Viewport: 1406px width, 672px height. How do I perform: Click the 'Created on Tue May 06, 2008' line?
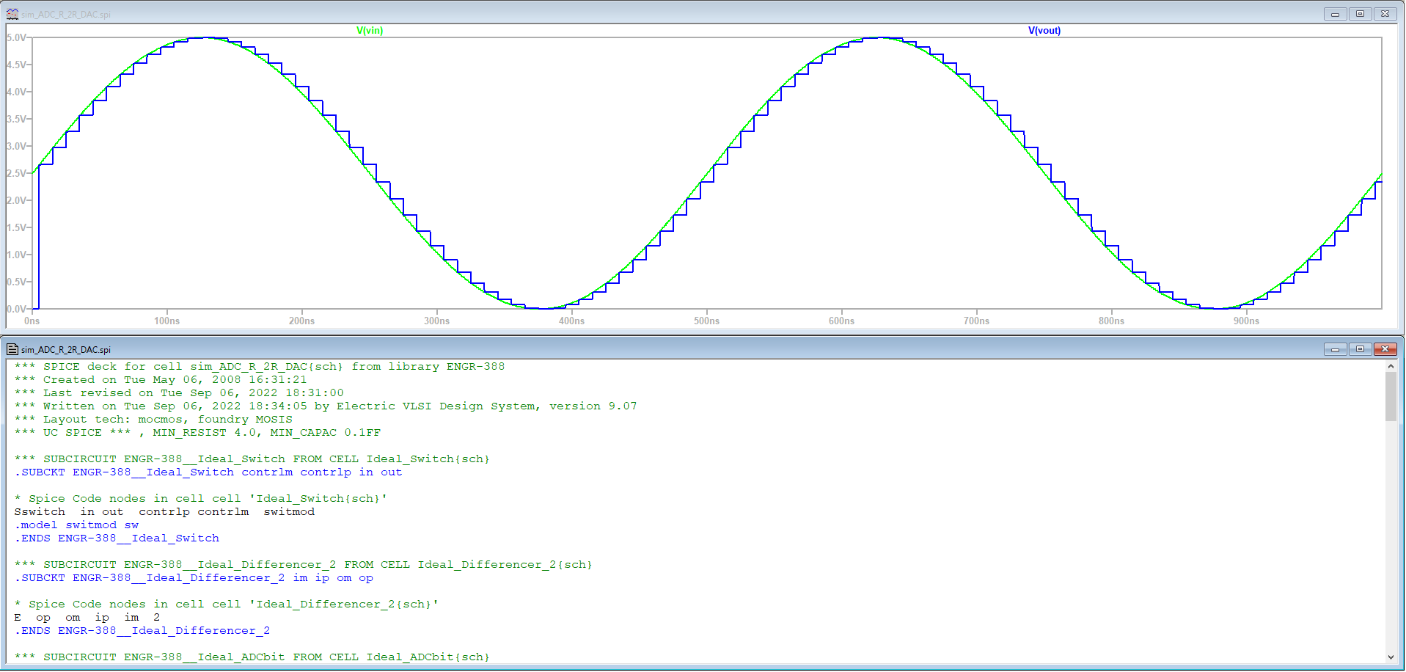coord(161,380)
